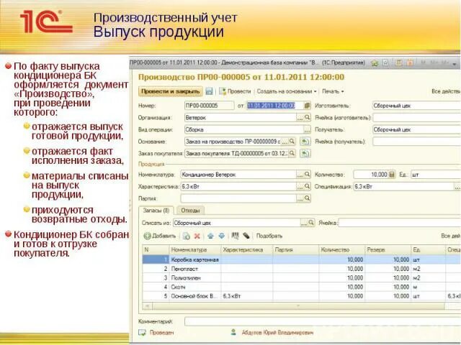The image size is (461, 345).
Task: Open the Создать на основании dropdown
Action: (x=287, y=91)
